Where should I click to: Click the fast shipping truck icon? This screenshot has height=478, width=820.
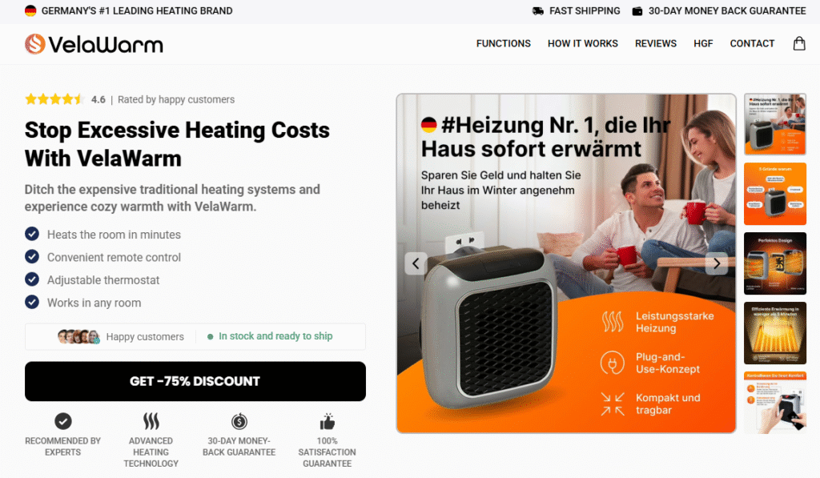pyautogui.click(x=537, y=11)
